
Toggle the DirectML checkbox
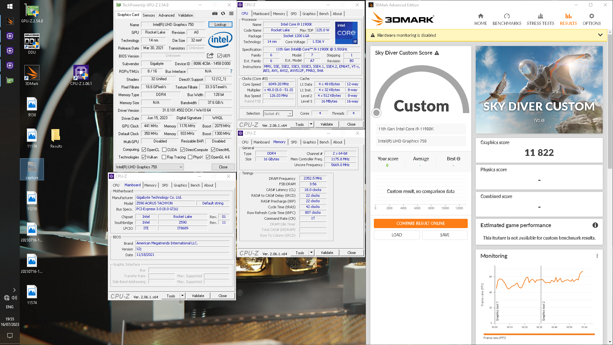[x=213, y=149]
